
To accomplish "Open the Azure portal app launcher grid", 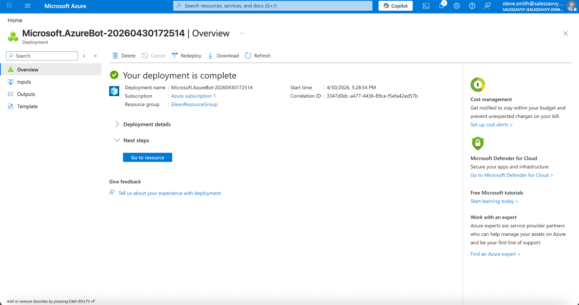I will click(x=9, y=5).
